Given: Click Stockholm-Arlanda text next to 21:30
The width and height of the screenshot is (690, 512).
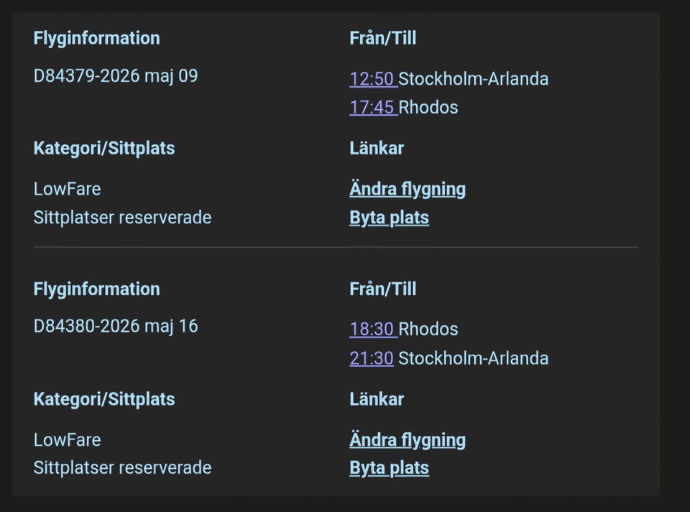Looking at the screenshot, I should (x=473, y=358).
